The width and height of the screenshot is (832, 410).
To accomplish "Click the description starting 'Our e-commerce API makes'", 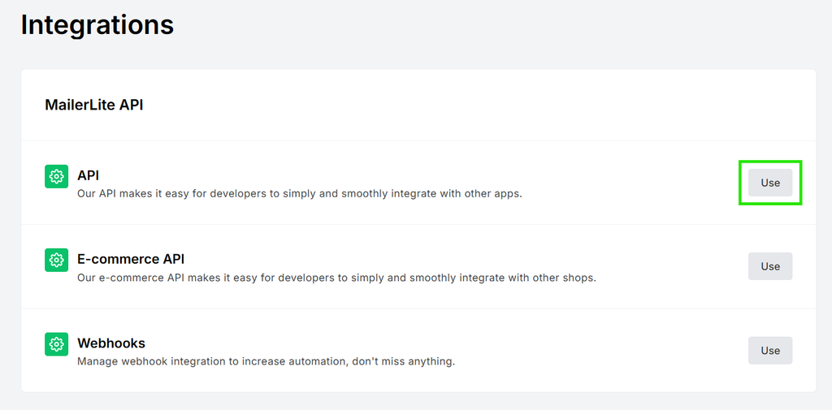I will [x=337, y=278].
